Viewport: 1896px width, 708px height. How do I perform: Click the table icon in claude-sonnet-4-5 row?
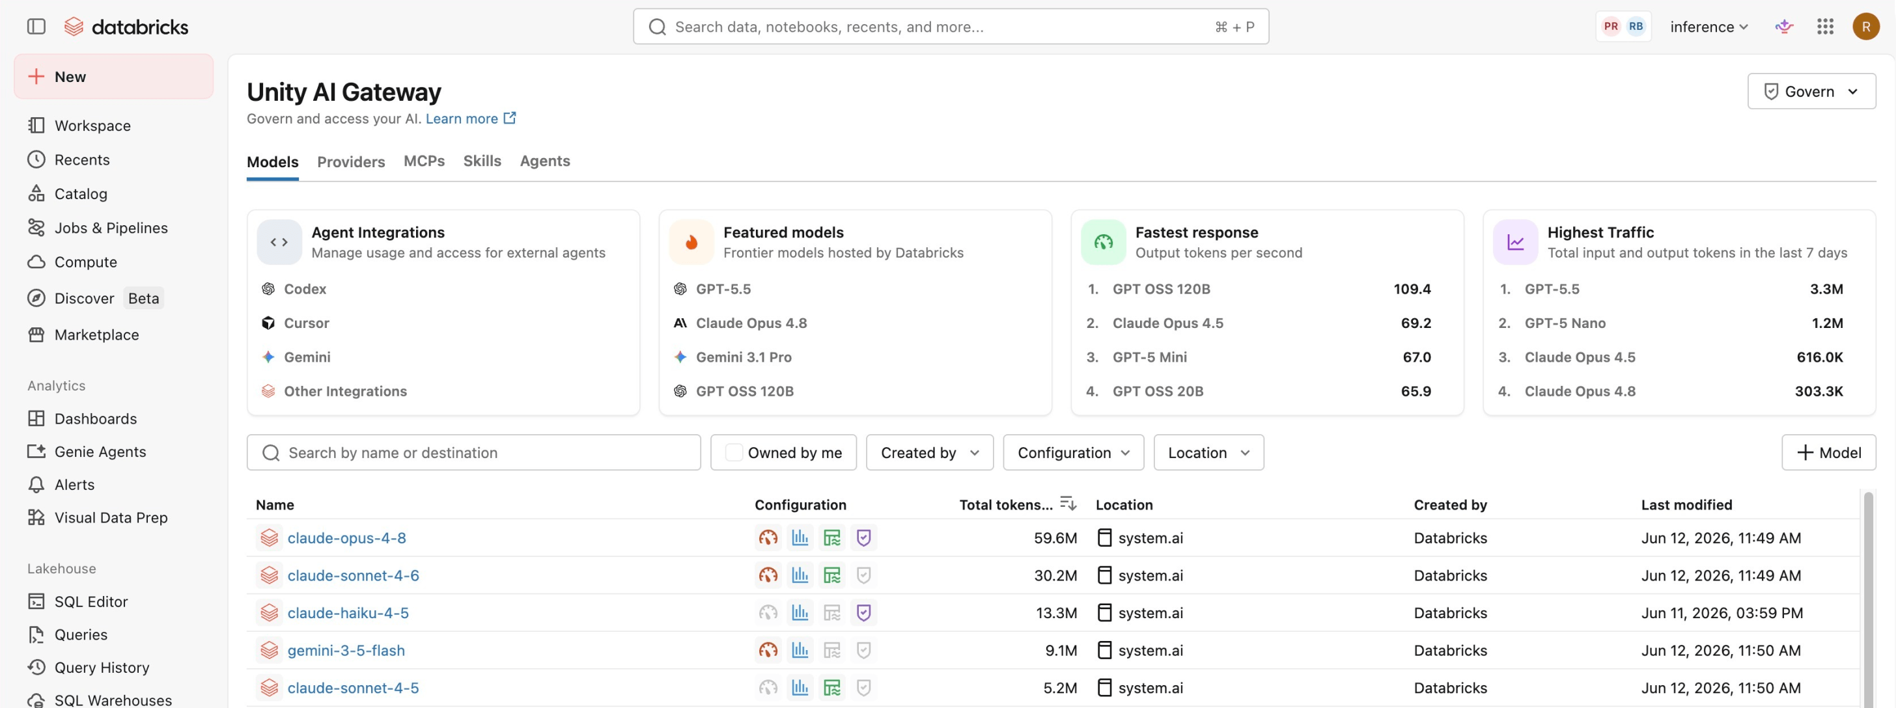(x=831, y=688)
